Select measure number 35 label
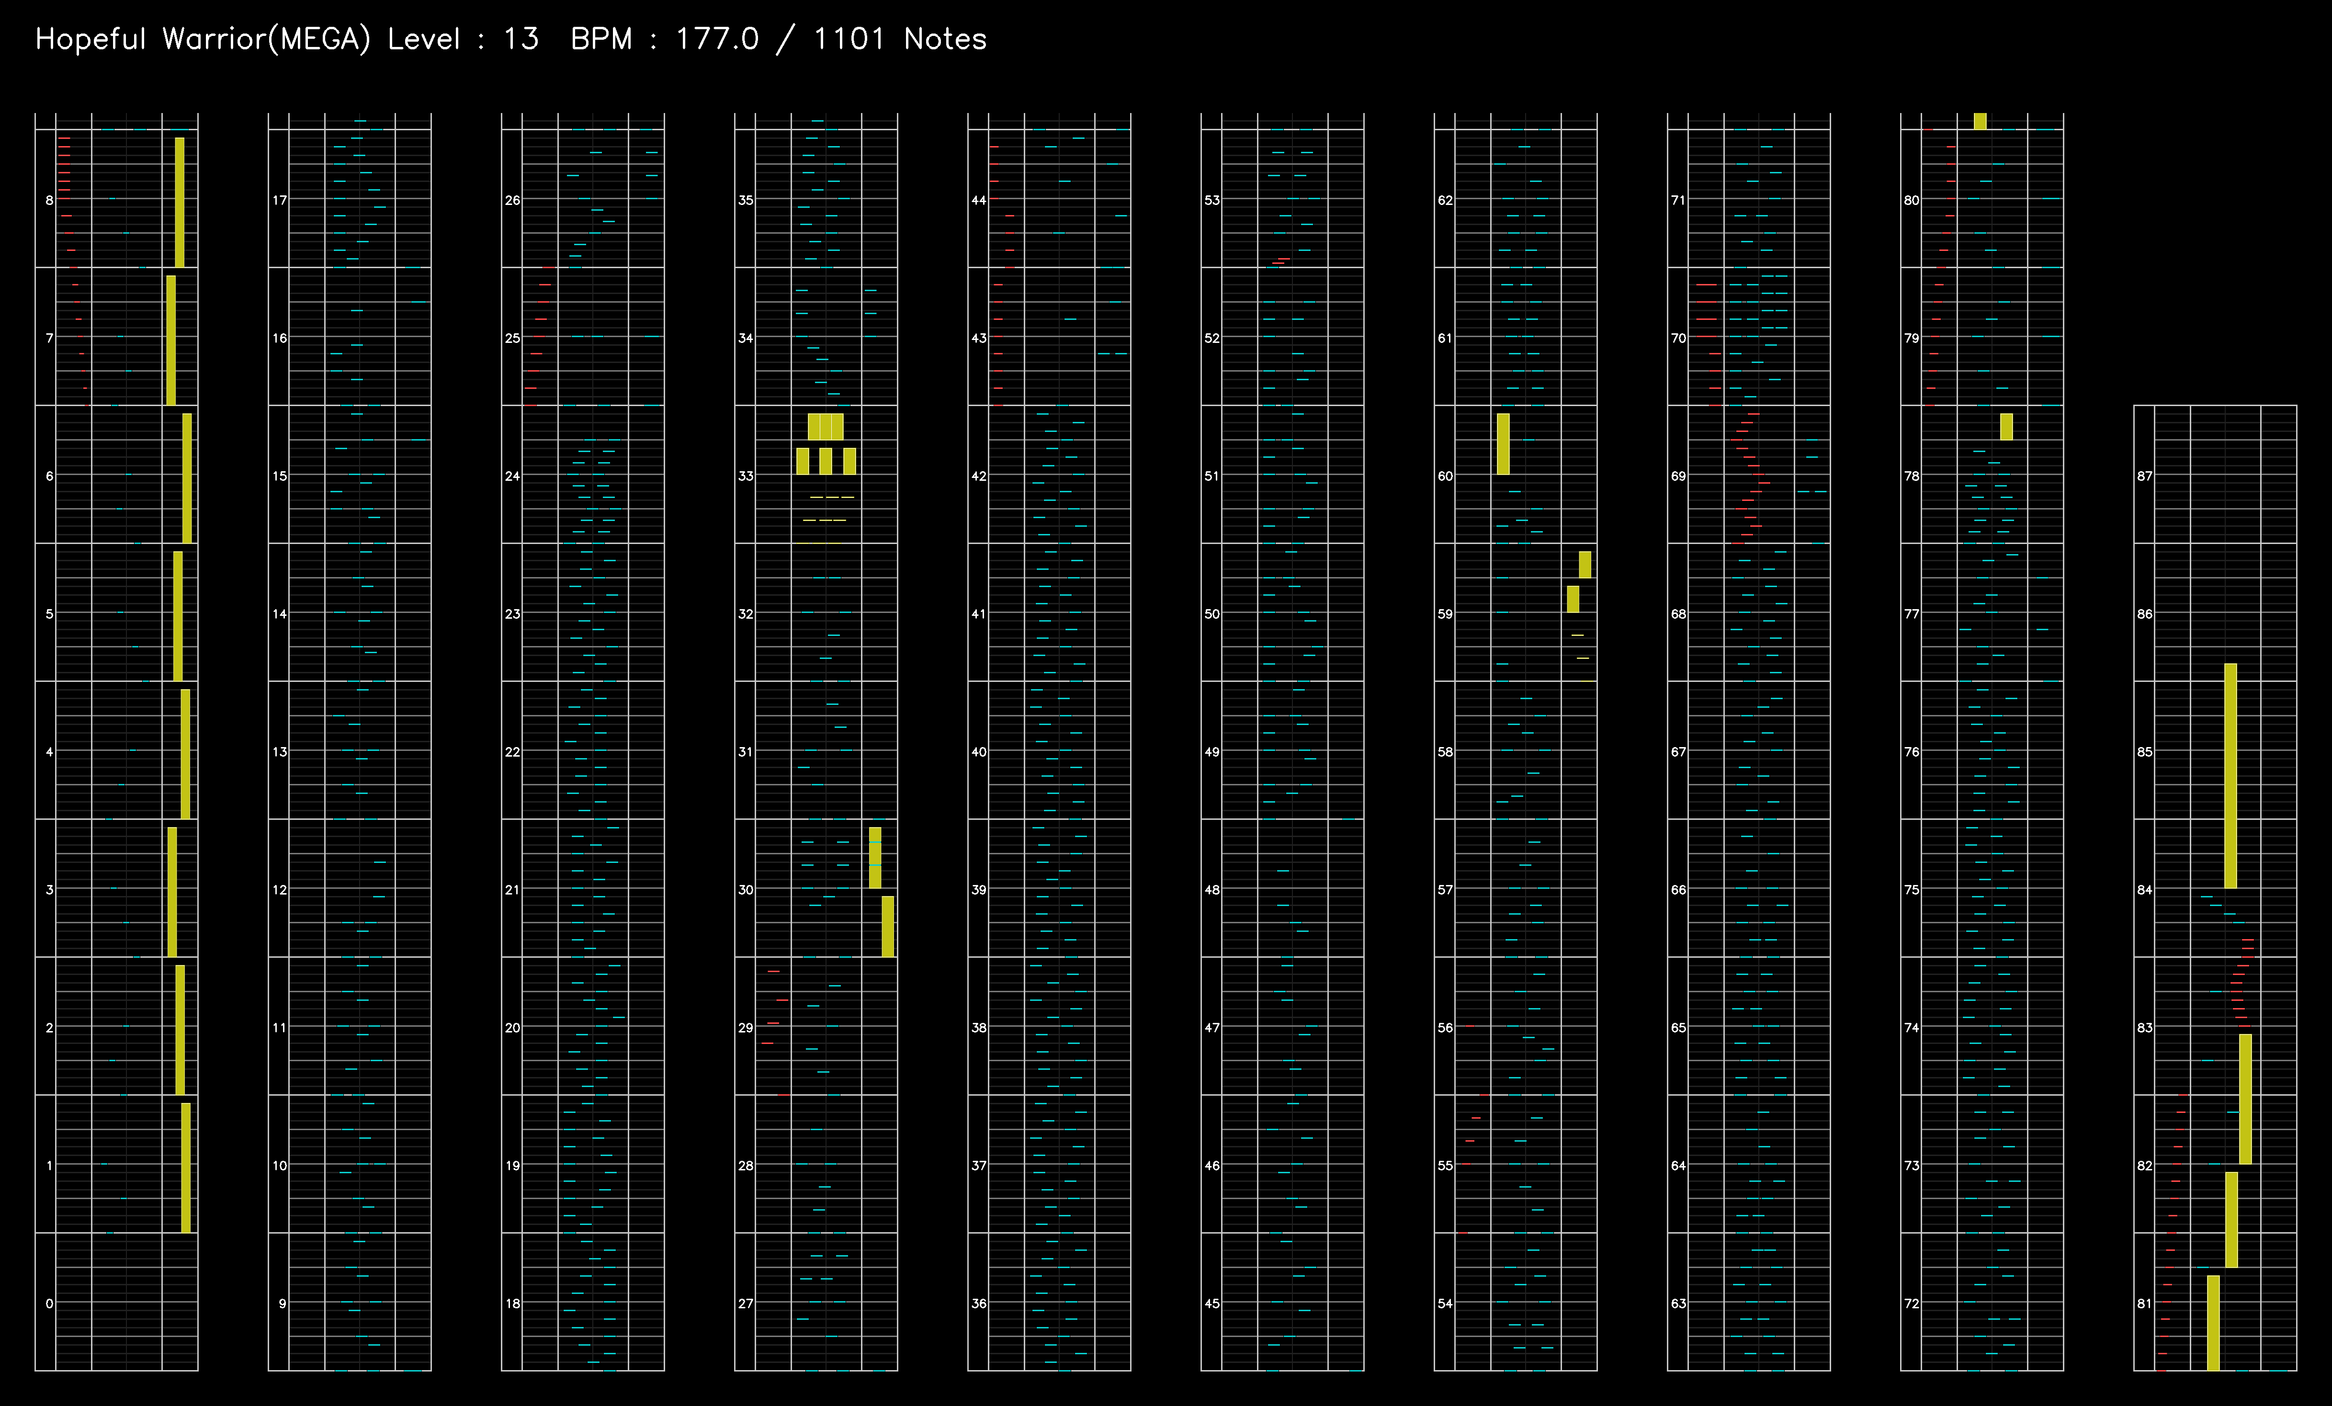Image resolution: width=2332 pixels, height=1406 pixels. [746, 201]
